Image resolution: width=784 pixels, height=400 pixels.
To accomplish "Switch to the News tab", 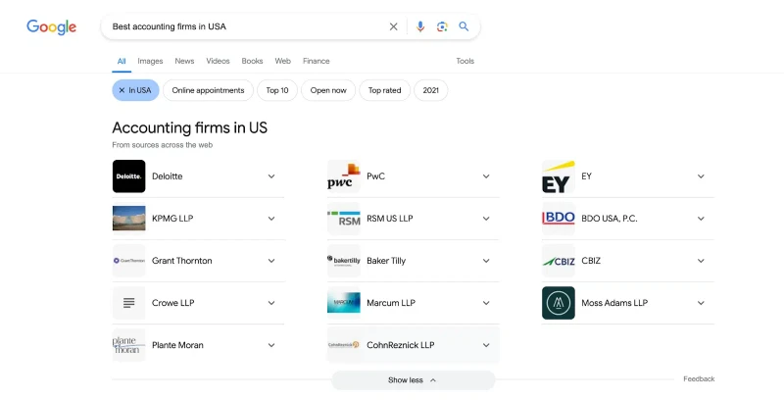I will pyautogui.click(x=184, y=61).
